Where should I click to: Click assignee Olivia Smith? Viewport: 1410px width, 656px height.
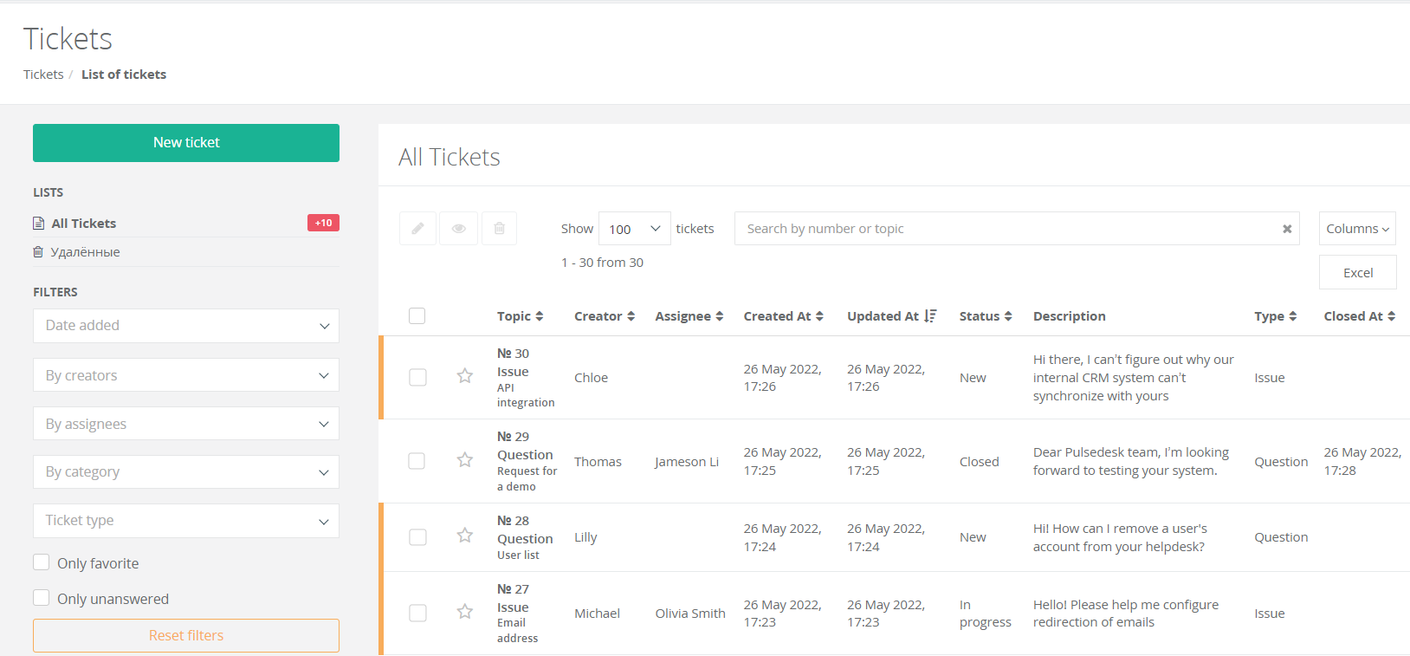coord(690,614)
